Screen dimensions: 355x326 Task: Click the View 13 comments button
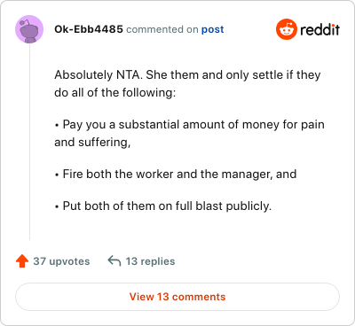[x=177, y=297]
